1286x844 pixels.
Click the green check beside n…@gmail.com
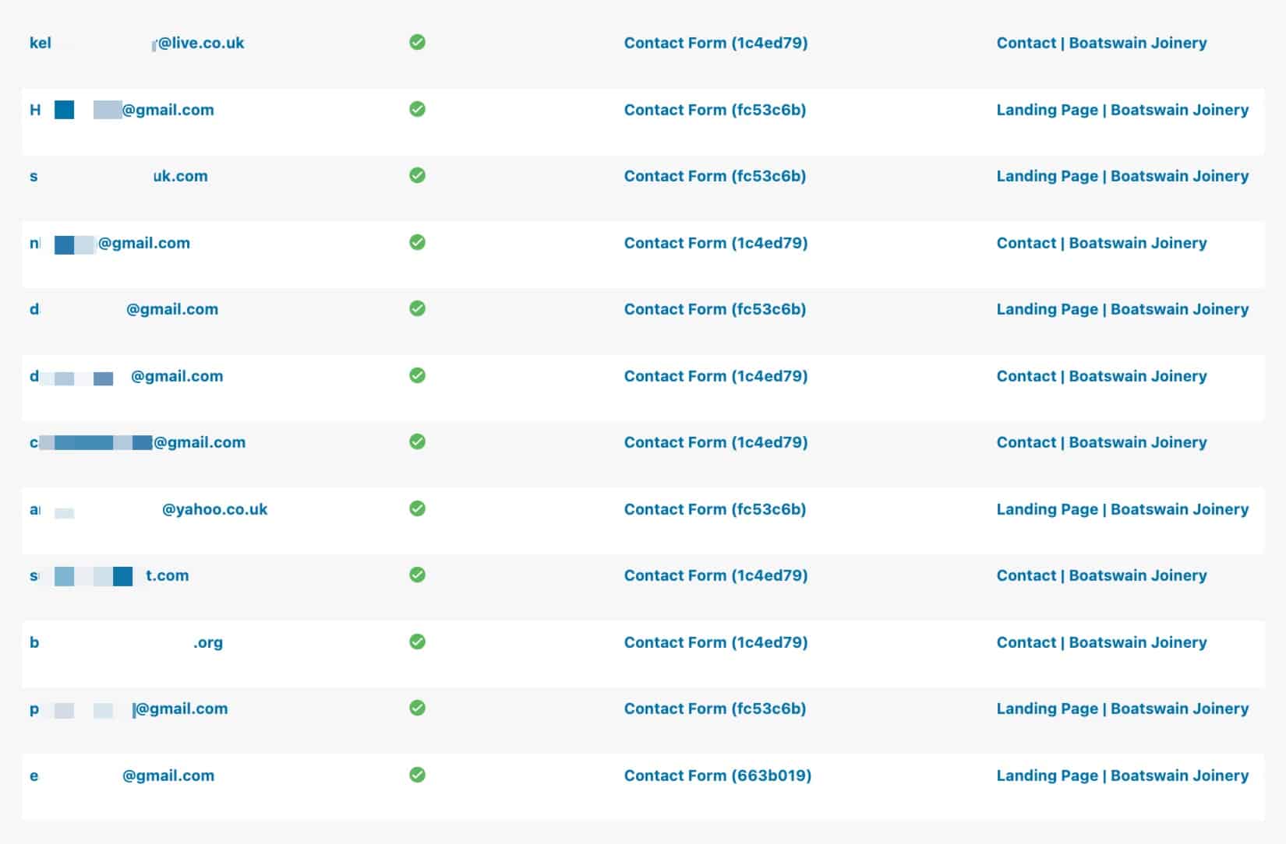pyautogui.click(x=418, y=242)
